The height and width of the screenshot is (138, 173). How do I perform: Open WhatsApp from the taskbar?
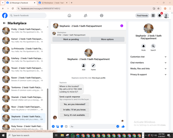[73, 135]
